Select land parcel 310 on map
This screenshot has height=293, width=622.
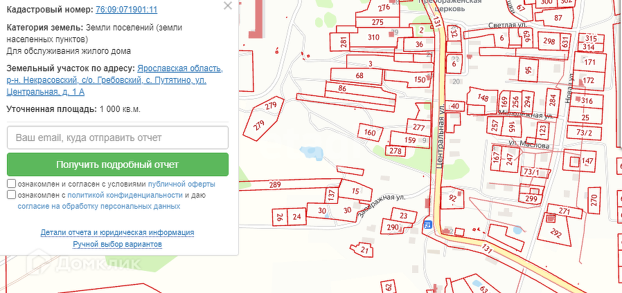point(373,37)
